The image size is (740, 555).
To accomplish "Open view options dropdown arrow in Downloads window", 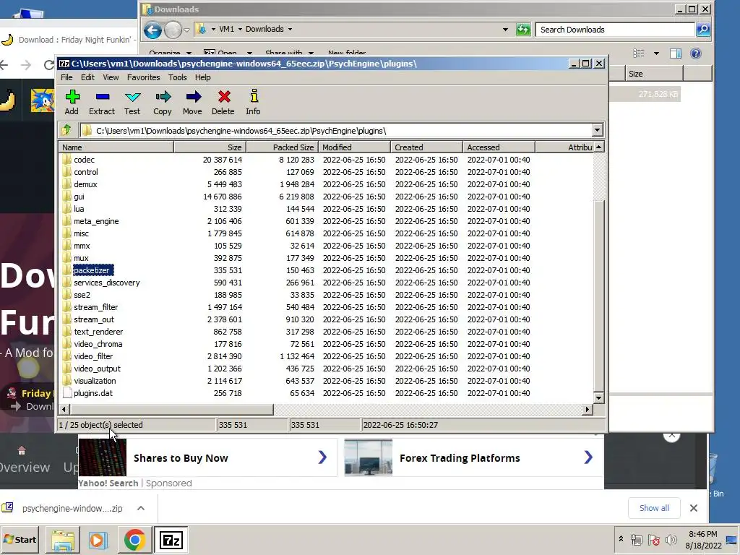I will [656, 53].
